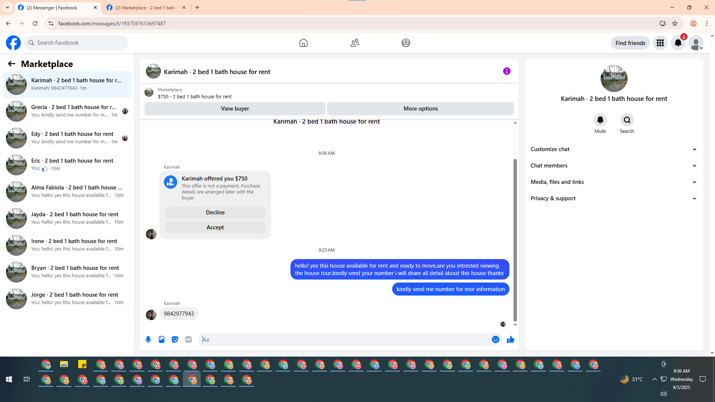This screenshot has width=715, height=402.
Task: Open File Explorer from the taskbar
Action: pos(64,364)
